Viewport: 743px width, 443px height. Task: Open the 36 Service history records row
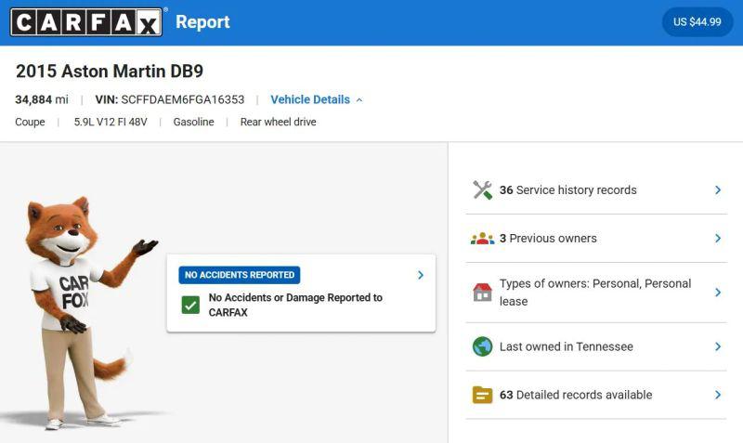[x=596, y=190]
